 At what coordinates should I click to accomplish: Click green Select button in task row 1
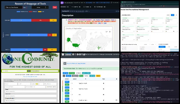(67, 85)
